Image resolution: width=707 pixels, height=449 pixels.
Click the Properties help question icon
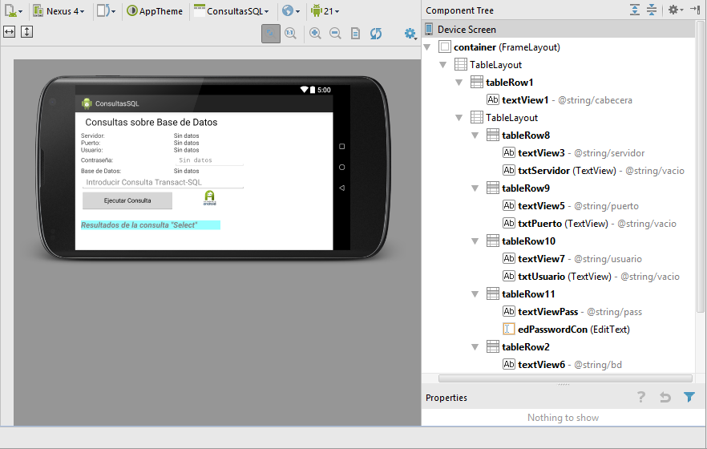640,397
